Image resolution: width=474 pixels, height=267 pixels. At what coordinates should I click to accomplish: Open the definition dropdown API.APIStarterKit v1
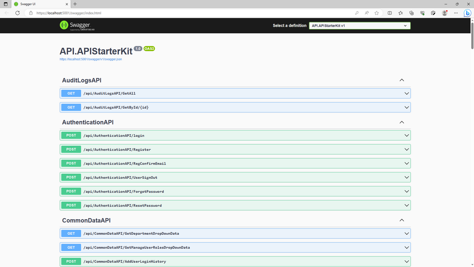[x=360, y=26]
